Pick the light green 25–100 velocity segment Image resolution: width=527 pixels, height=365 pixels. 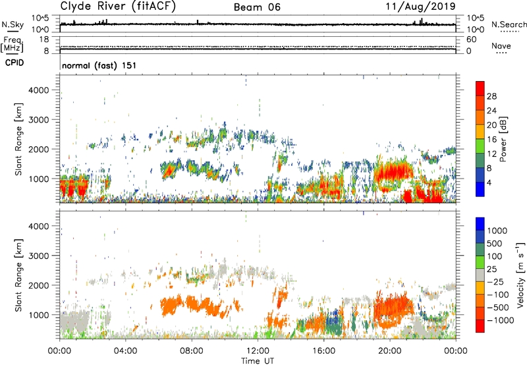coord(480,262)
